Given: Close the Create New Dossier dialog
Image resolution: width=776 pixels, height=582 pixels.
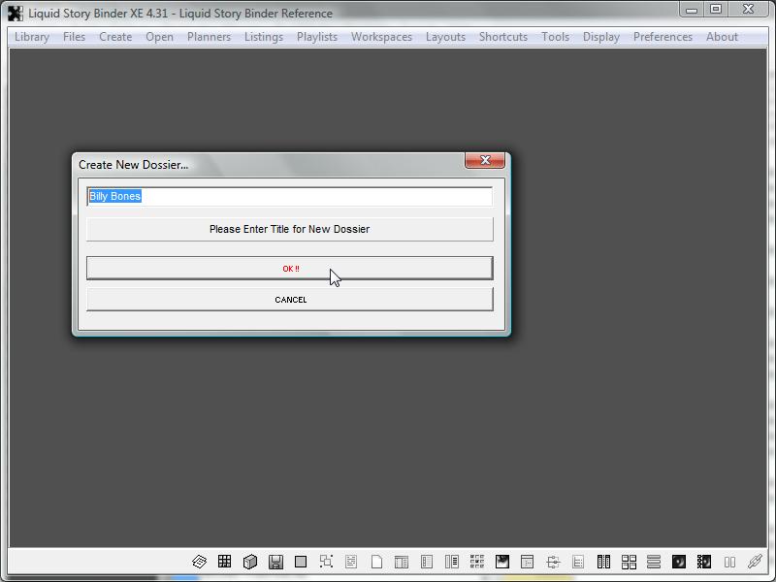Looking at the screenshot, I should pos(484,161).
